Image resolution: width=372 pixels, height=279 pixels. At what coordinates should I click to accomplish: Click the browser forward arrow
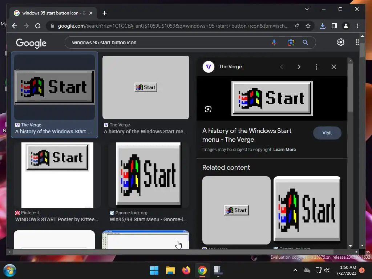tap(26, 26)
